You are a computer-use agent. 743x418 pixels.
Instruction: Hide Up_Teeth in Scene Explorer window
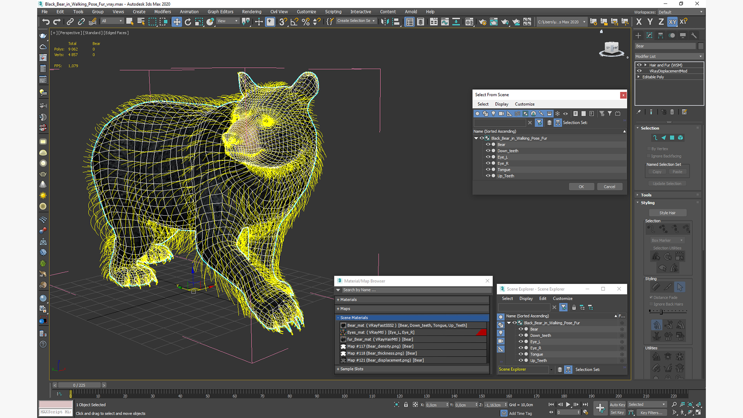[x=521, y=360]
